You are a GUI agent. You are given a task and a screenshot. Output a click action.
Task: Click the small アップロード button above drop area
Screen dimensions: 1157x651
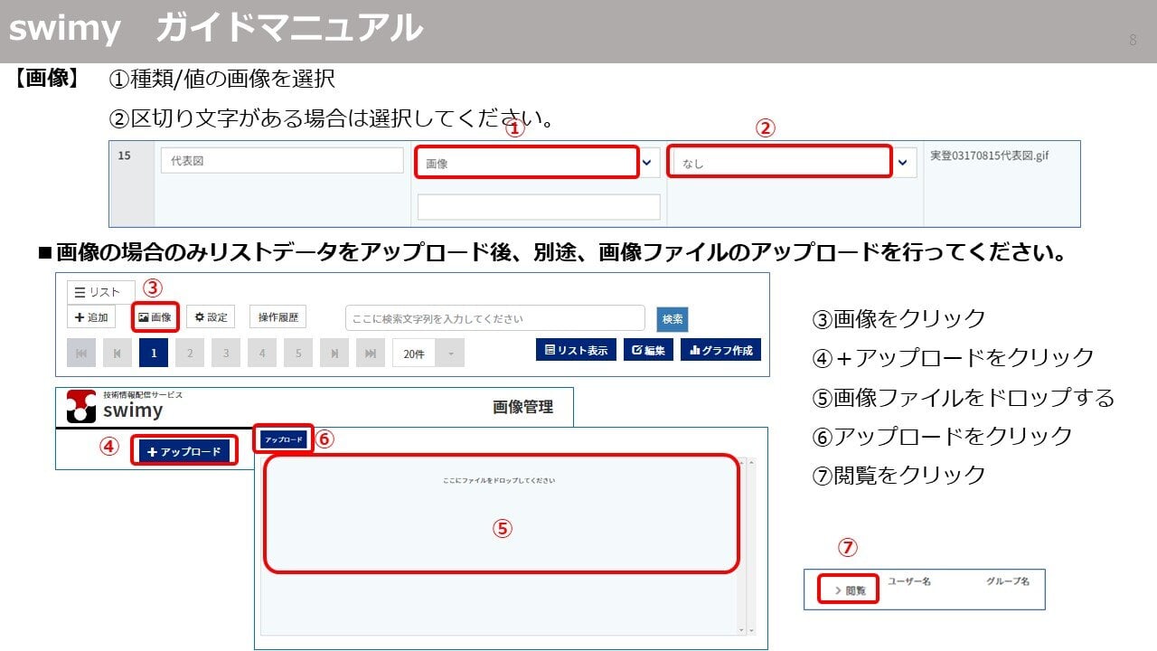tap(284, 439)
